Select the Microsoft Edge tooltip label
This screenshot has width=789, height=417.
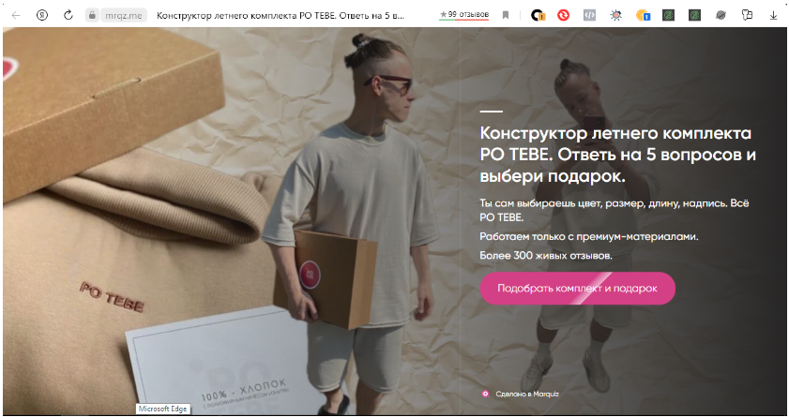pyautogui.click(x=162, y=409)
